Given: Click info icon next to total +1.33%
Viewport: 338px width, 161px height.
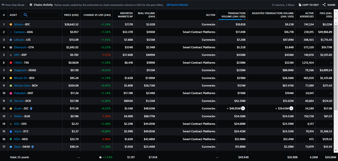Looking at the screenshot, I should (100, 157).
